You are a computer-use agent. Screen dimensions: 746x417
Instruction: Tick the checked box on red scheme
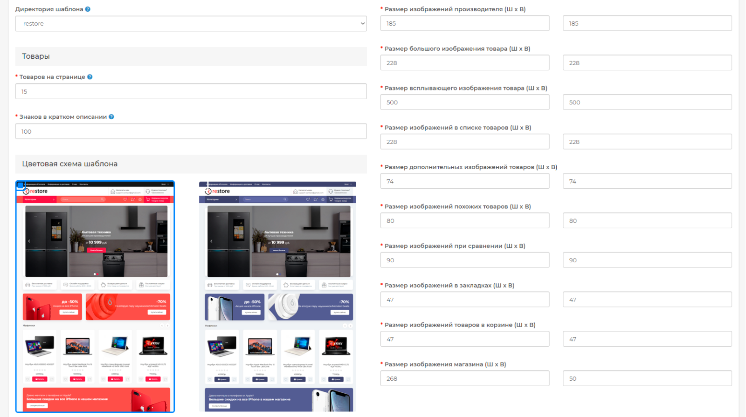click(21, 185)
